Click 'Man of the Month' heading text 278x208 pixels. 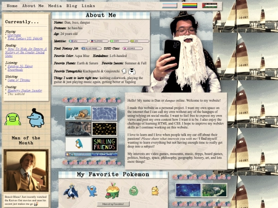(x=26, y=140)
